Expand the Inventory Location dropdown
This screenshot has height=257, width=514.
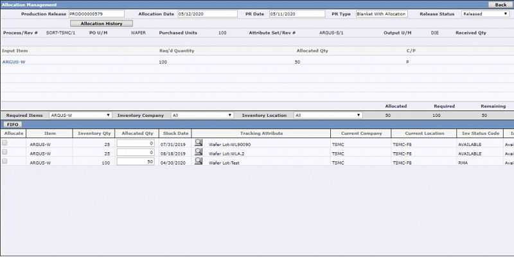328,115
